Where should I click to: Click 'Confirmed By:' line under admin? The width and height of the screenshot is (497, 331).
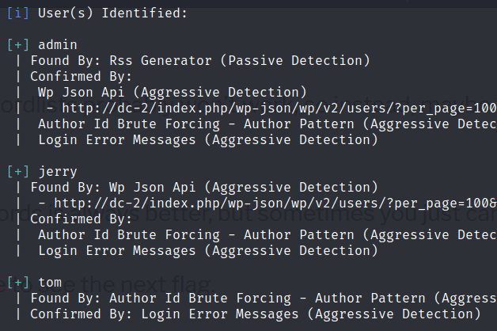(82, 76)
